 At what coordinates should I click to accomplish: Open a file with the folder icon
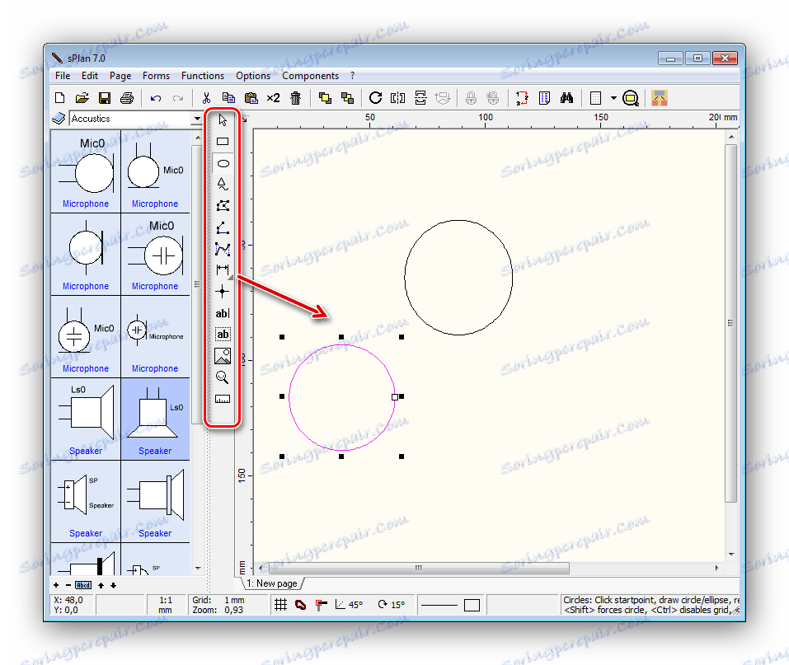82,98
